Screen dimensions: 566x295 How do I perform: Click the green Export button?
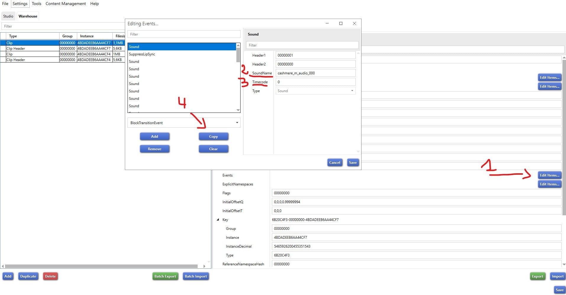pyautogui.click(x=537, y=276)
